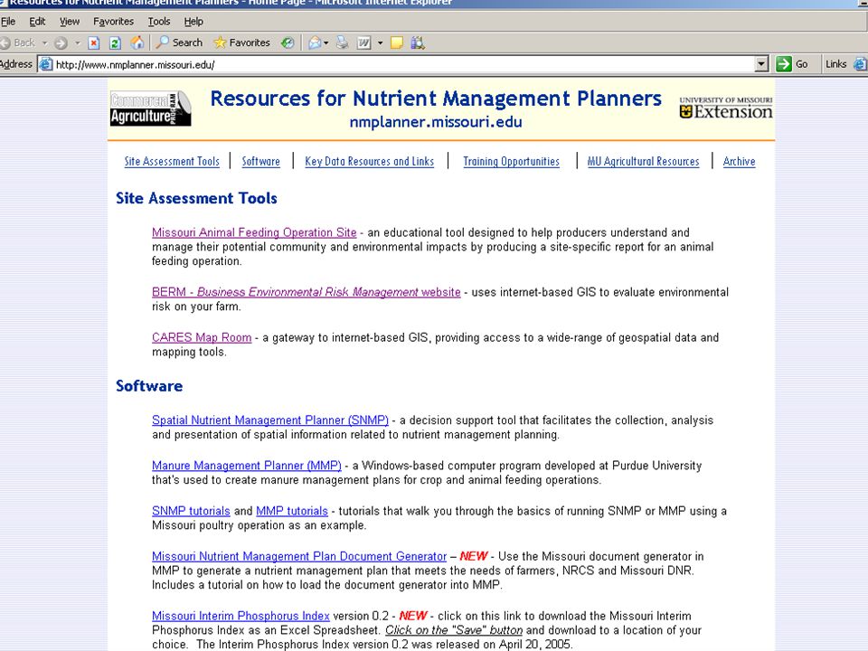This screenshot has width=868, height=651.
Task: Expand the Back button history dropdown
Action: point(45,42)
